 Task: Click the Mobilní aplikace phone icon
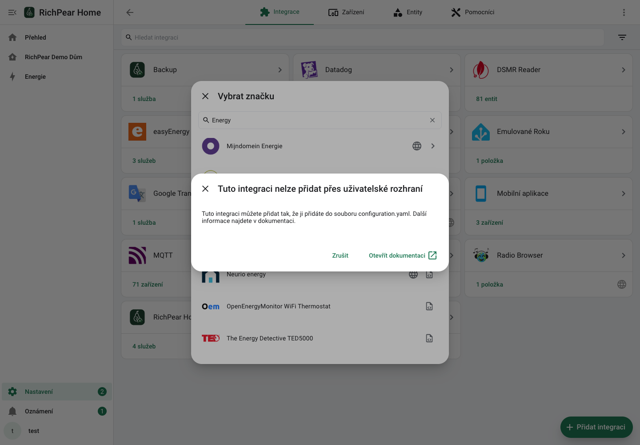click(481, 194)
